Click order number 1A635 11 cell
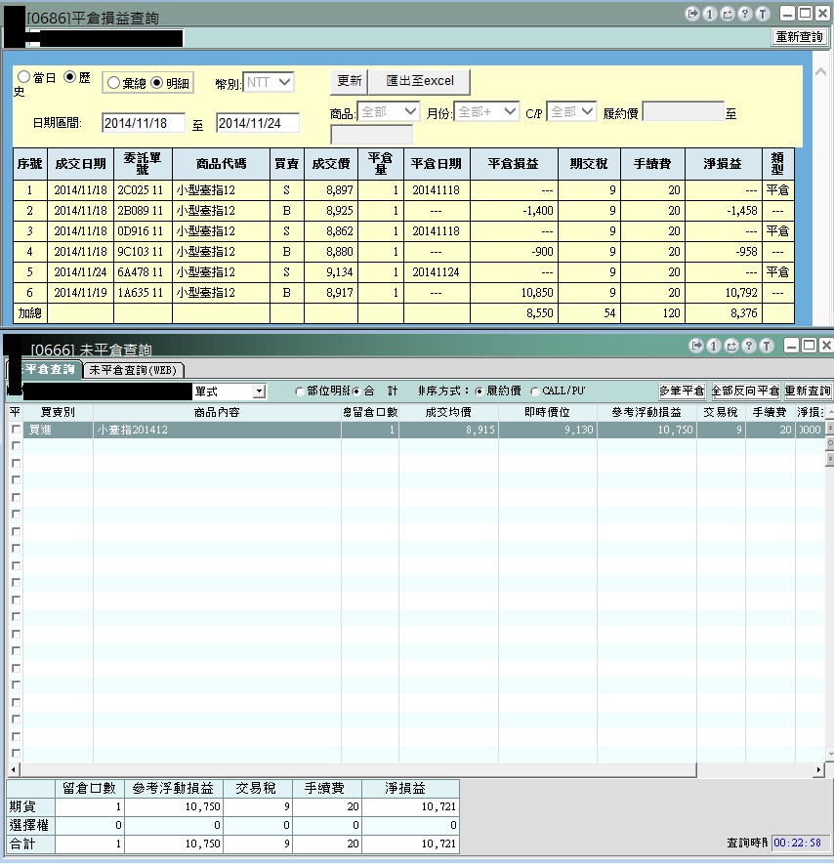Screen dimensions: 834x864 point(143,293)
